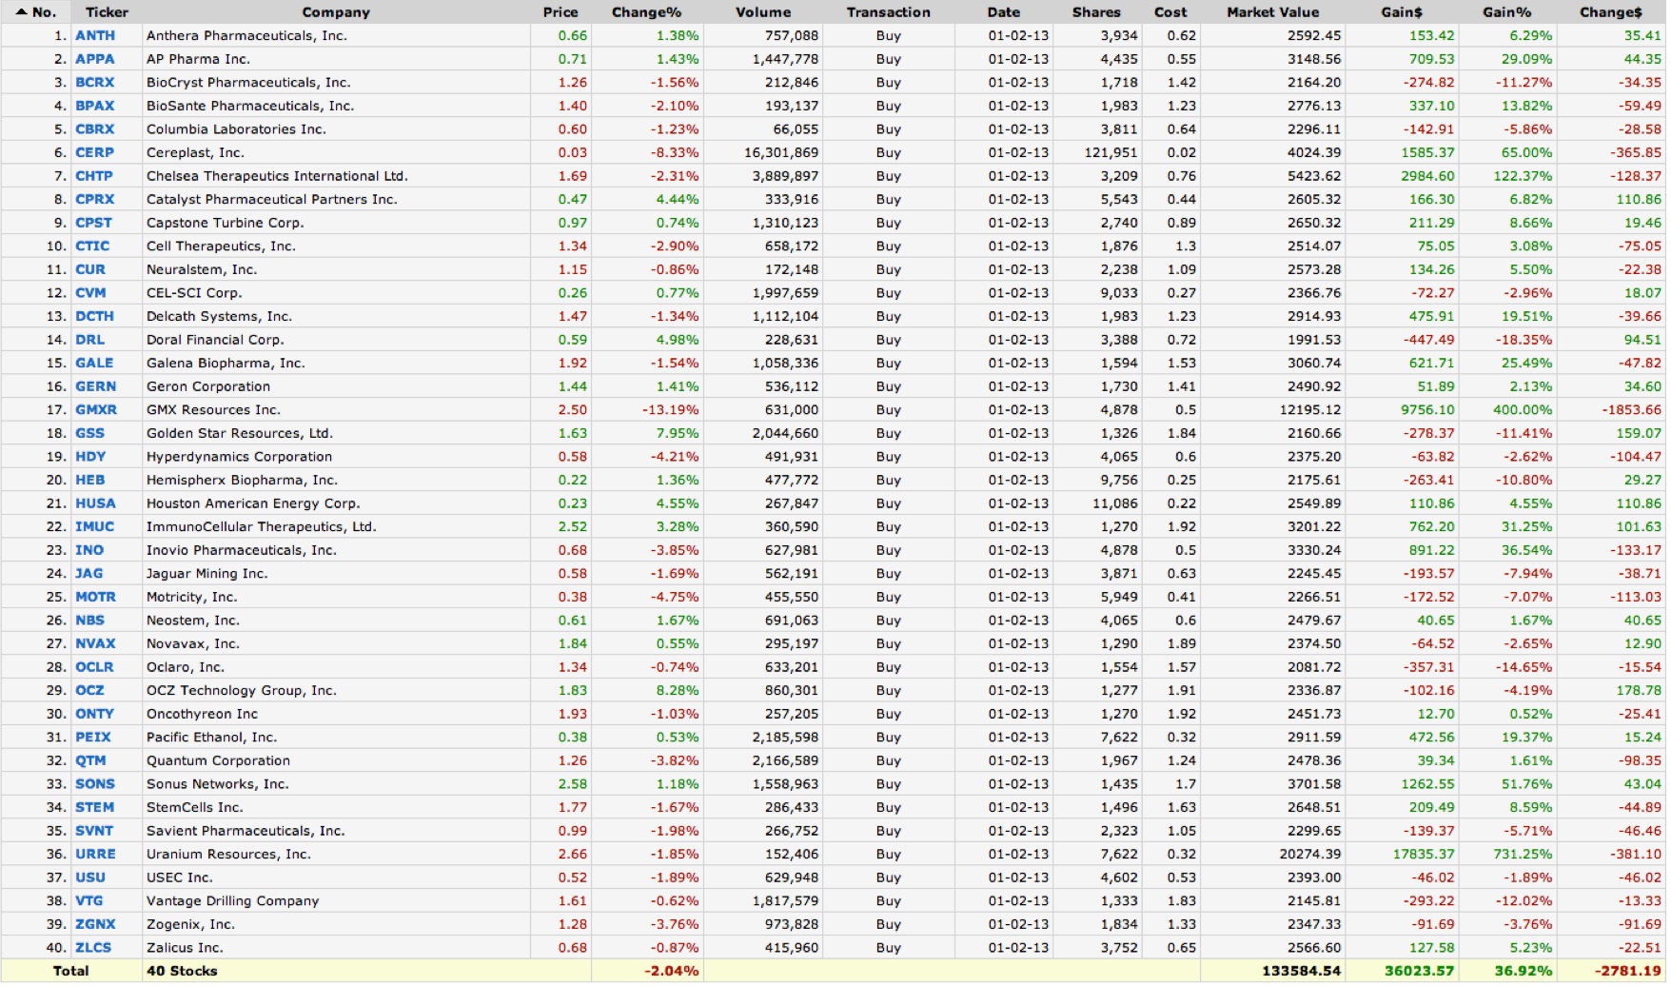Image resolution: width=1671 pixels, height=986 pixels.
Task: Open the CHTP ticker link
Action: coord(94,176)
